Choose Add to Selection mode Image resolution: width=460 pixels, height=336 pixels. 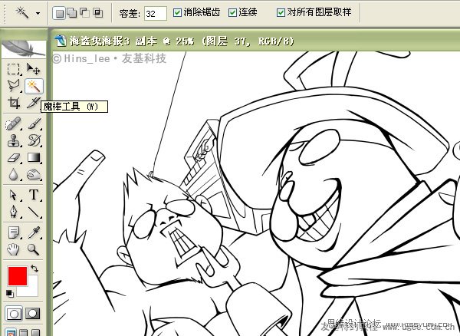(72, 13)
